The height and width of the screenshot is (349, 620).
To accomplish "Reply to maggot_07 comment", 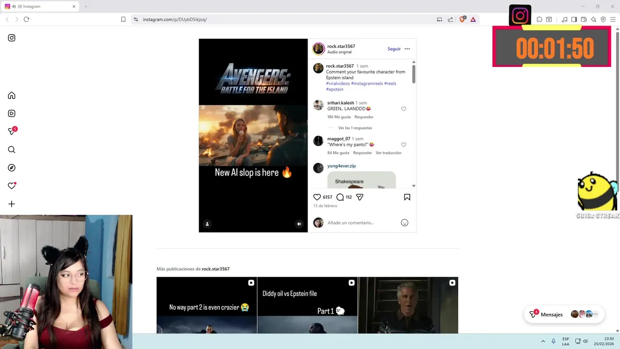I will click(362, 153).
